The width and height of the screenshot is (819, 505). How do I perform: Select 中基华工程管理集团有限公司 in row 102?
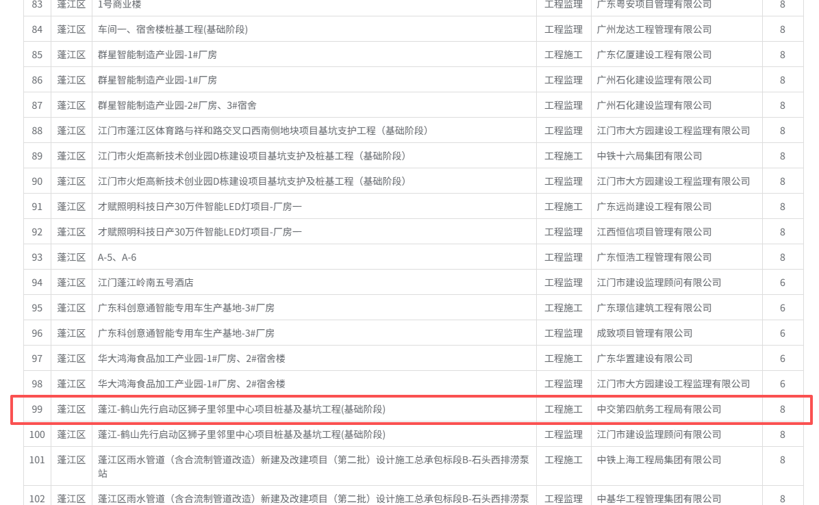coord(659,499)
